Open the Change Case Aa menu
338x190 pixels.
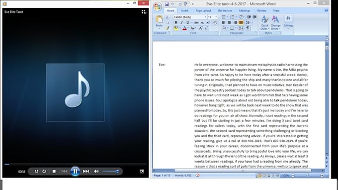coord(193,28)
